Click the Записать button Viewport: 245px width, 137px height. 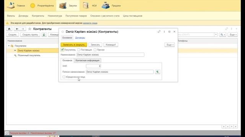pos(95,45)
